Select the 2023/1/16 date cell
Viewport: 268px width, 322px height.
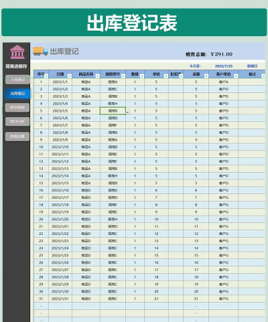tap(60, 190)
